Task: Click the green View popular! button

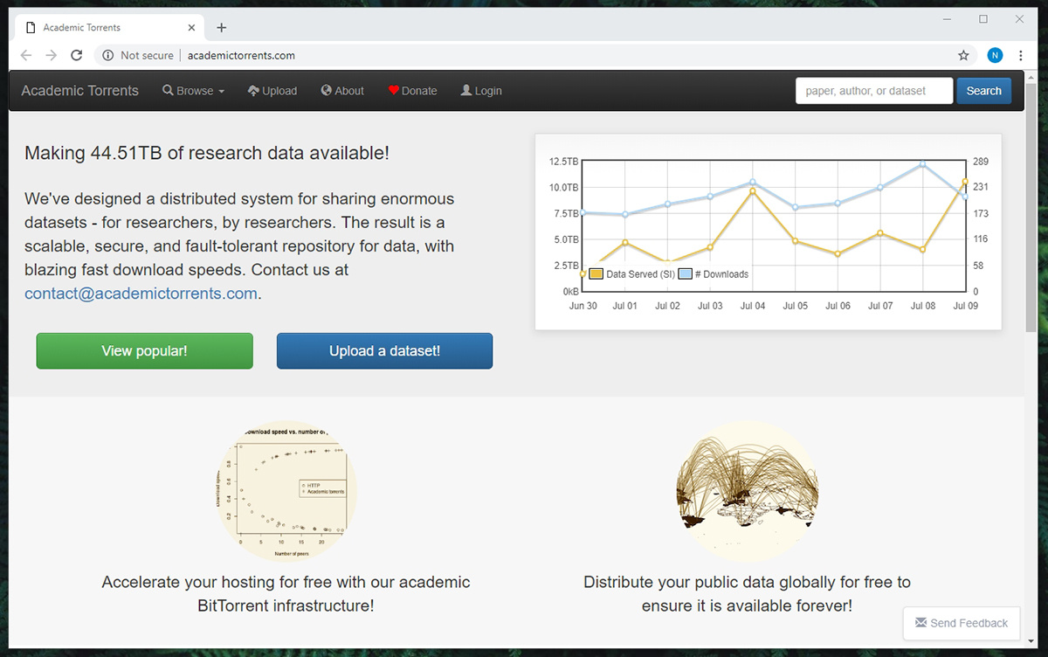Action: tap(144, 351)
